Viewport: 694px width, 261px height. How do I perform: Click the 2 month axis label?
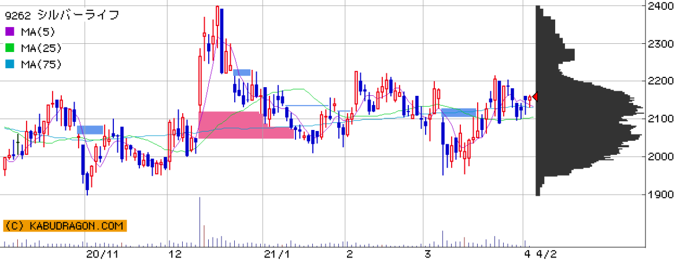point(349,254)
